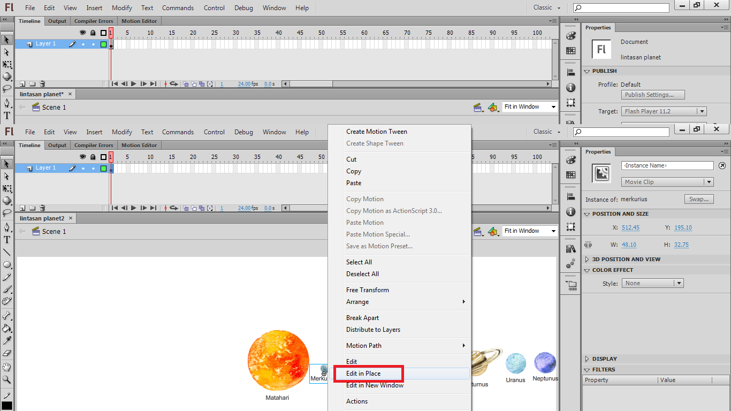The width and height of the screenshot is (731, 411).
Task: Click the black stroke color swatch
Action: [x=7, y=406]
